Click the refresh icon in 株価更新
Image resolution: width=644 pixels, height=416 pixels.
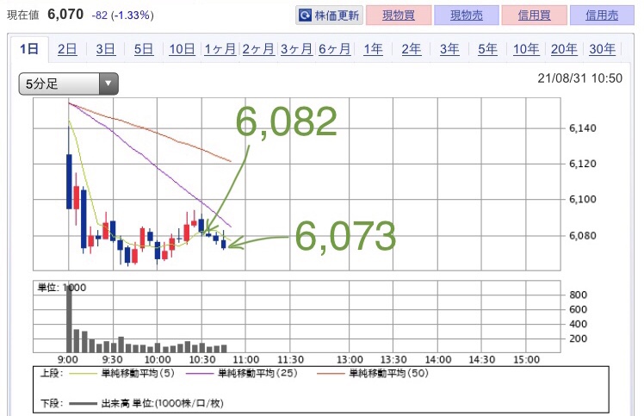[x=305, y=16]
